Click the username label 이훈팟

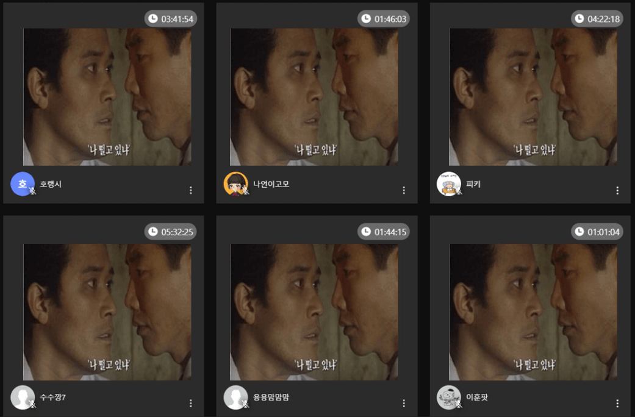point(477,397)
